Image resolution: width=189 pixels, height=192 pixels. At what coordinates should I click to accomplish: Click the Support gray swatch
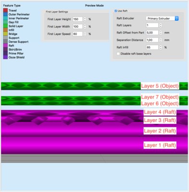[x=5, y=38]
